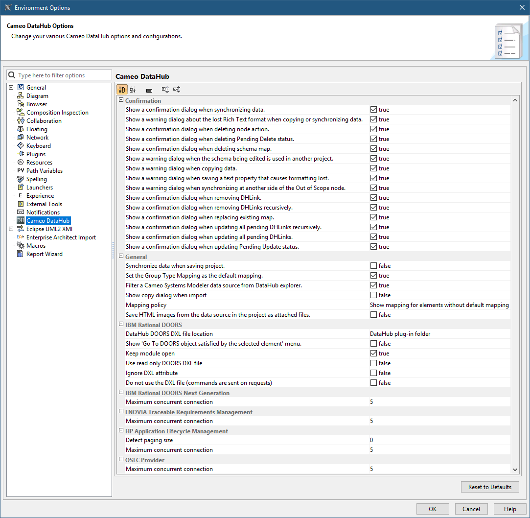Viewport: 530px width, 518px height.
Task: Toggle the show description area icon
Action: tap(149, 90)
